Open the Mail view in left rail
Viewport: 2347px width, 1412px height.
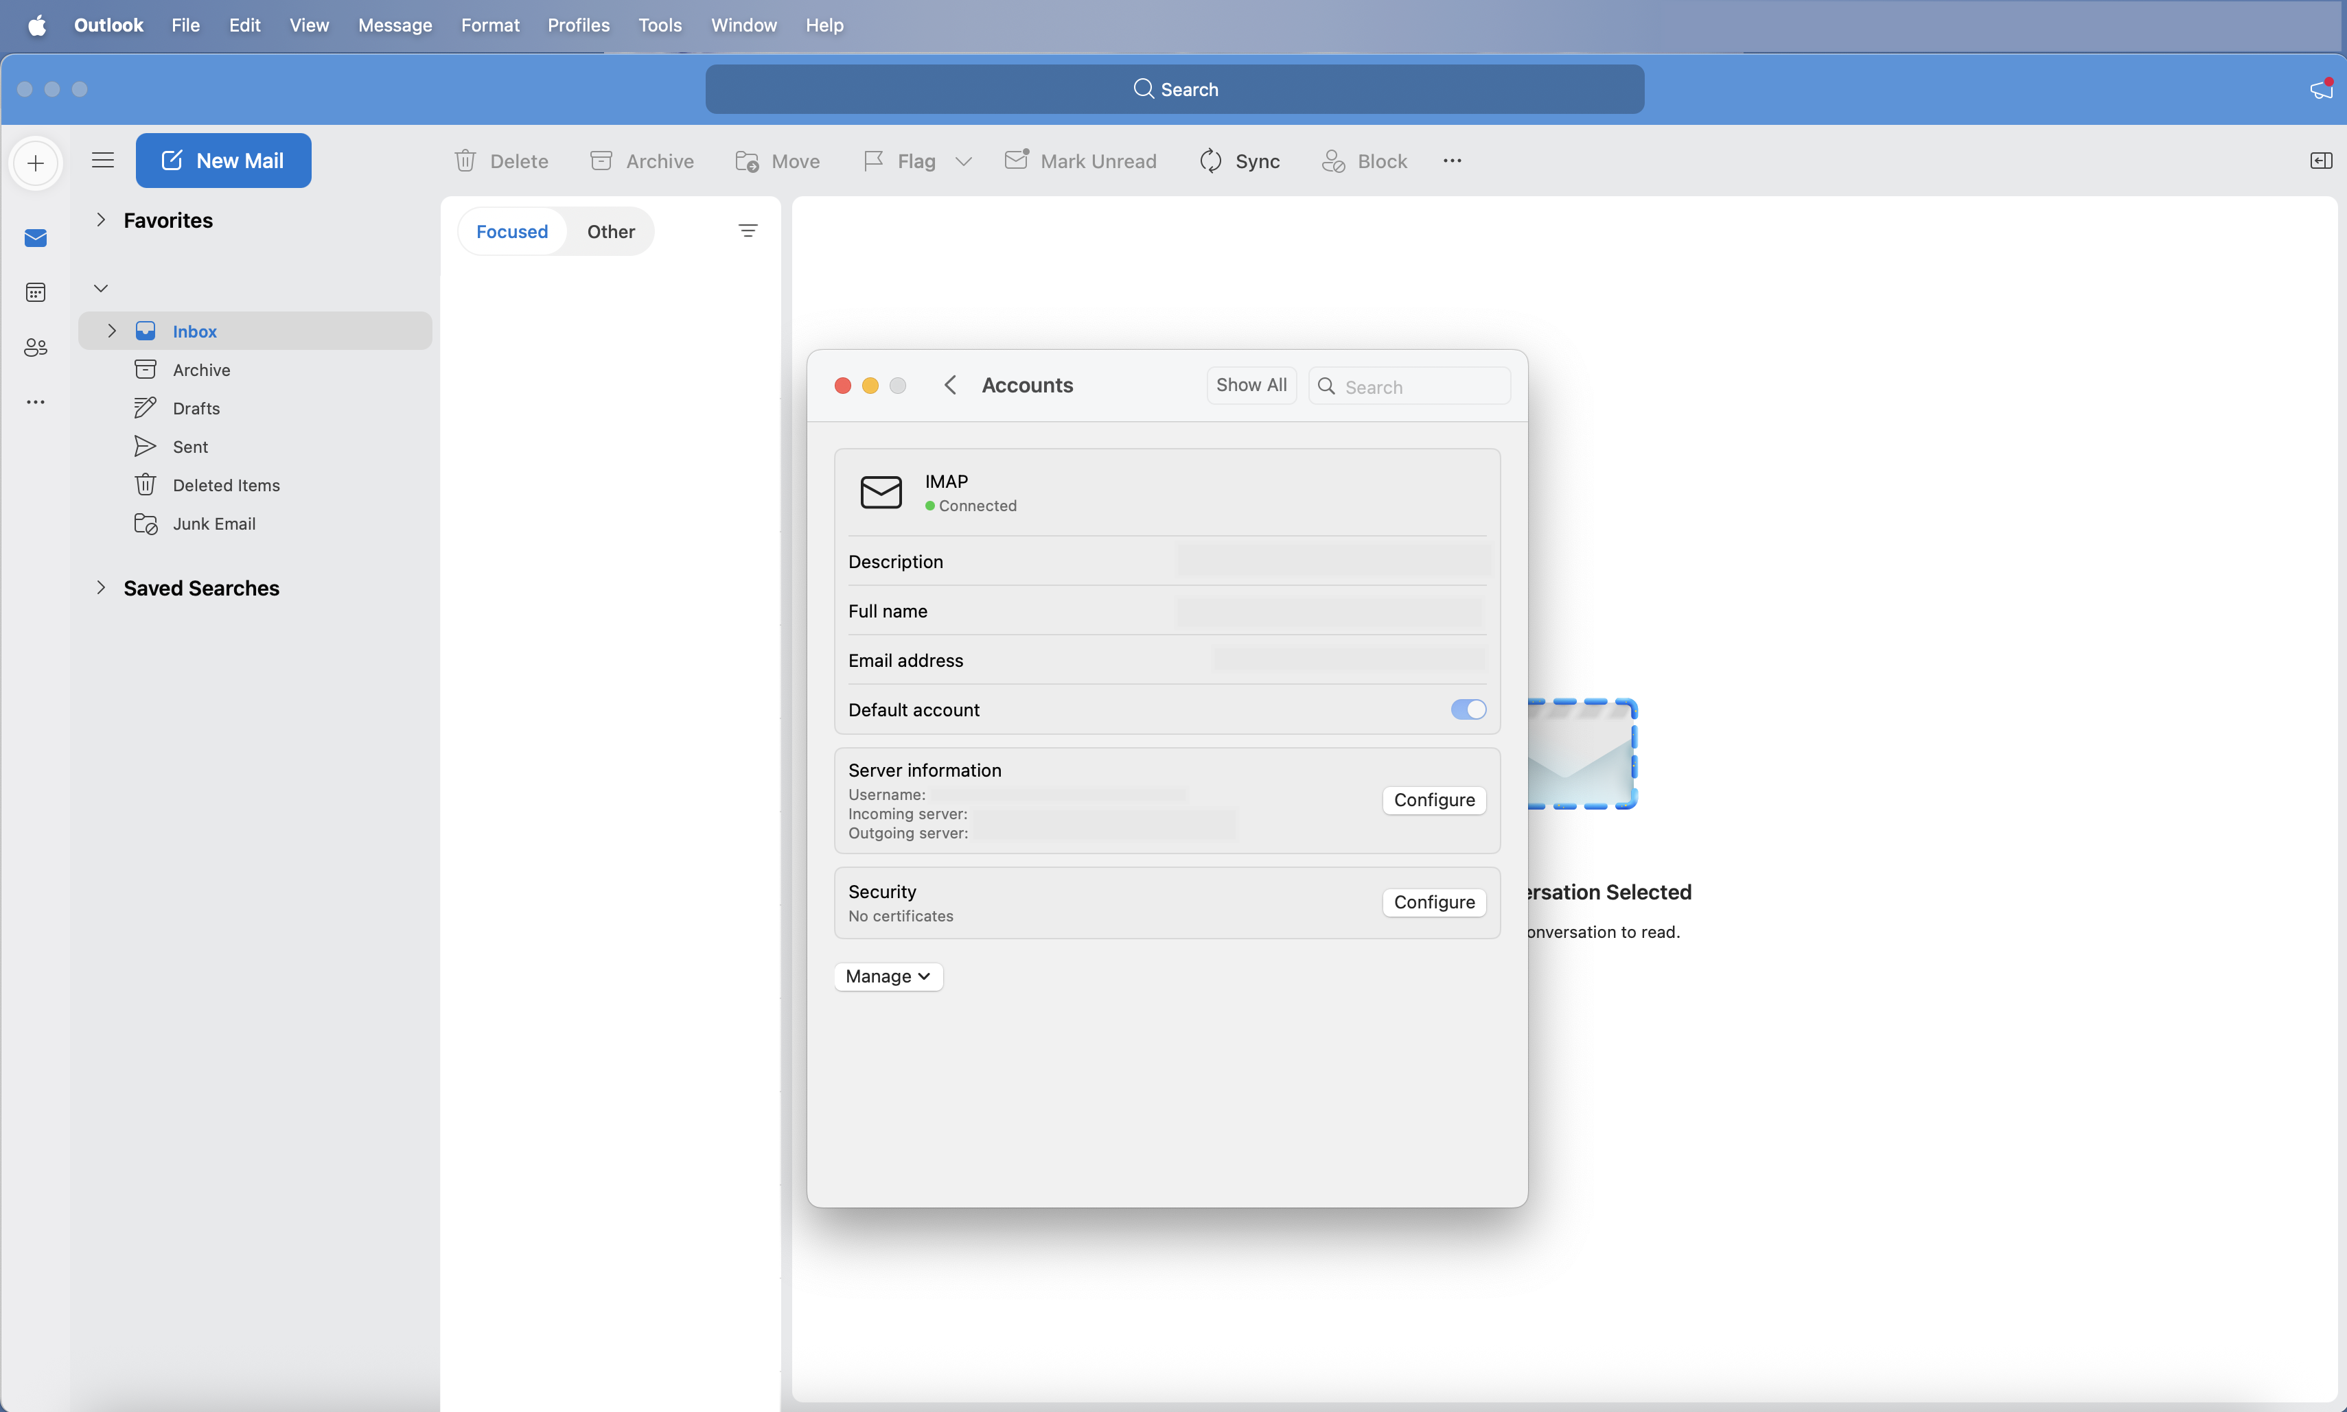pos(36,238)
